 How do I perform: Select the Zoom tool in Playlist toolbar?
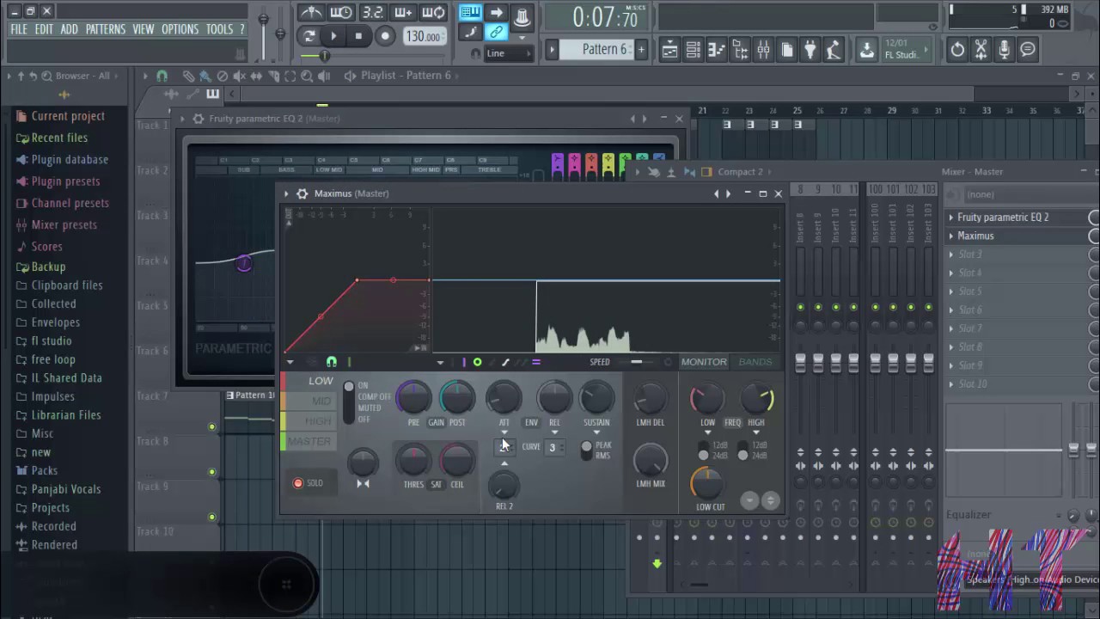click(308, 76)
